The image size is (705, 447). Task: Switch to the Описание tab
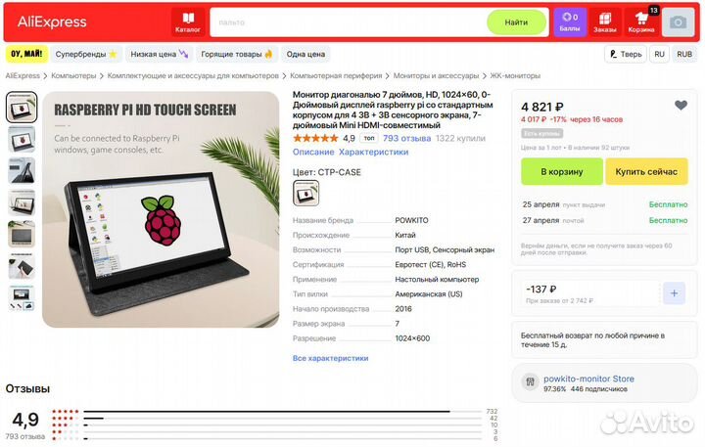pos(313,152)
